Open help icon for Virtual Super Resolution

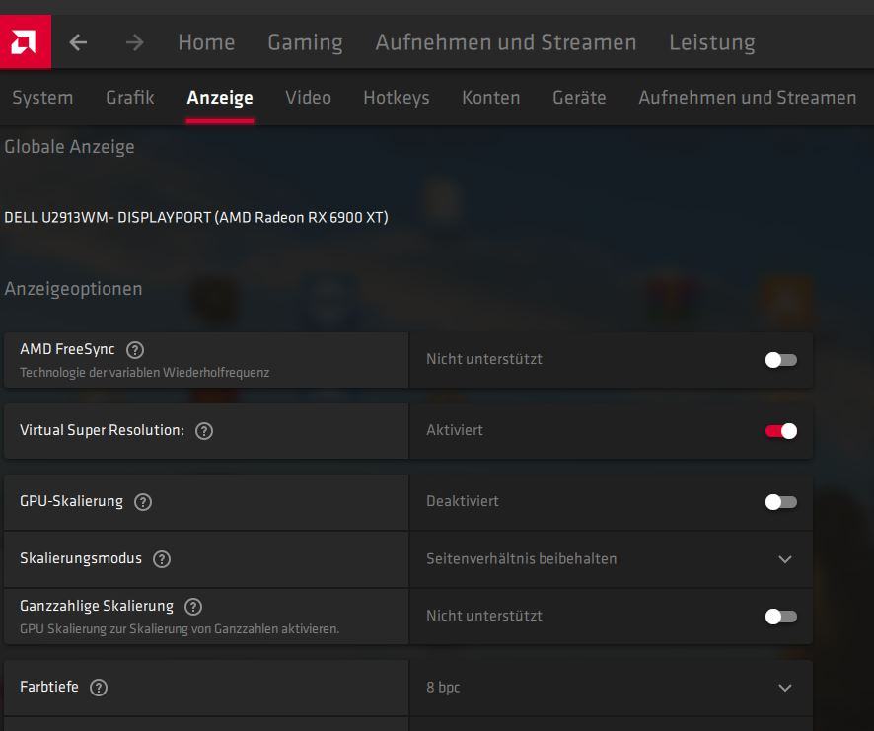(204, 431)
